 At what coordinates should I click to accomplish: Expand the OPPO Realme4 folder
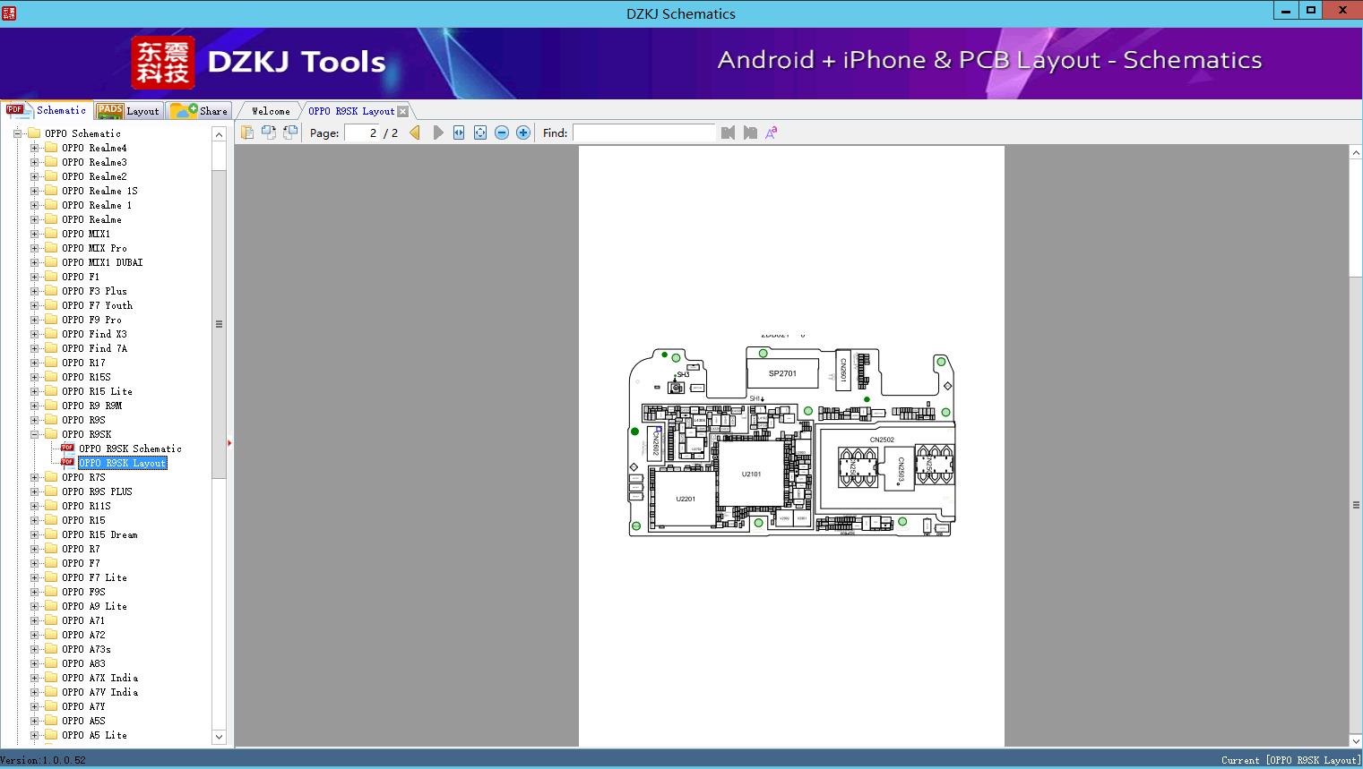click(x=35, y=148)
